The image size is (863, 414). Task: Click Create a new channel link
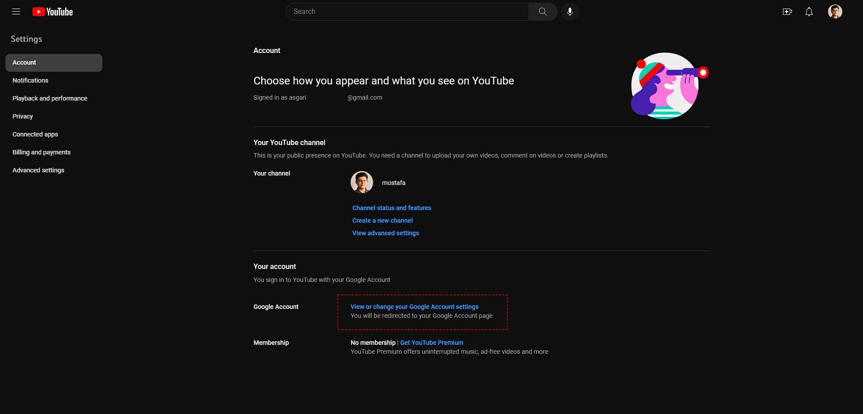(383, 220)
